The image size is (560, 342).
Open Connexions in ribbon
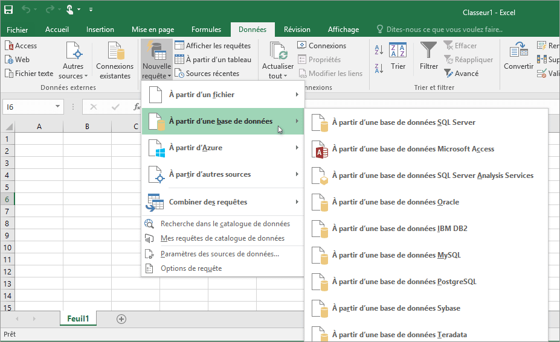pos(322,46)
